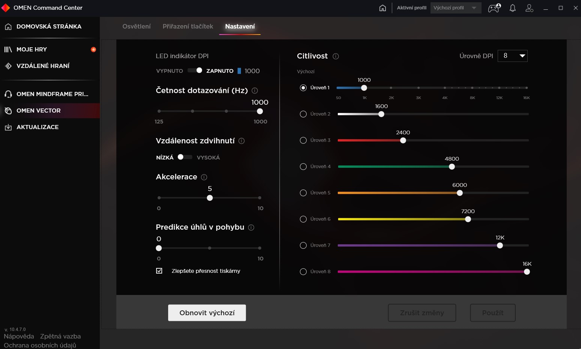Toggle Vzdálenost zdvihnutí low/high switch
The width and height of the screenshot is (581, 349).
point(185,157)
